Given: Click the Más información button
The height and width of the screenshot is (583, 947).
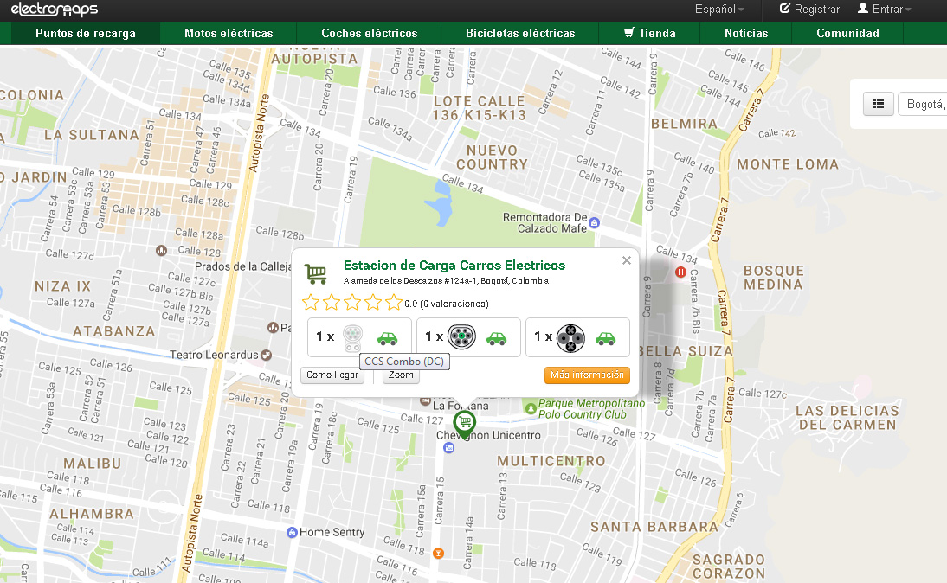Looking at the screenshot, I should (x=587, y=375).
